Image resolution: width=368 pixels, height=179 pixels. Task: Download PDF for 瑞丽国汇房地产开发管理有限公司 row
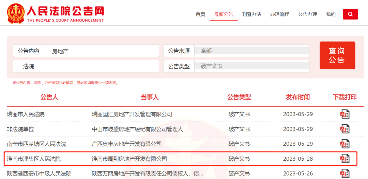point(345,114)
